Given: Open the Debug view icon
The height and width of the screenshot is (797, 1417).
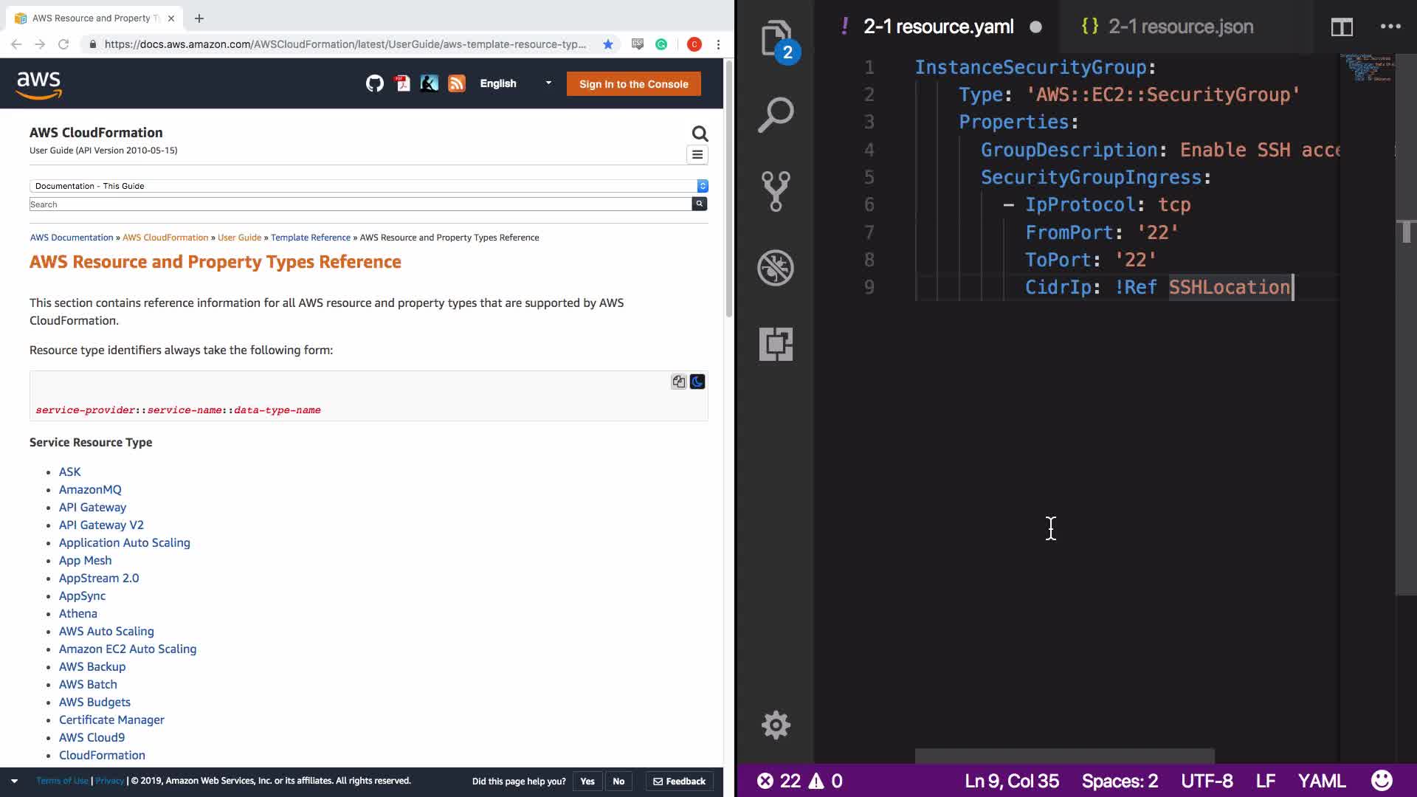Looking at the screenshot, I should coord(775,268).
